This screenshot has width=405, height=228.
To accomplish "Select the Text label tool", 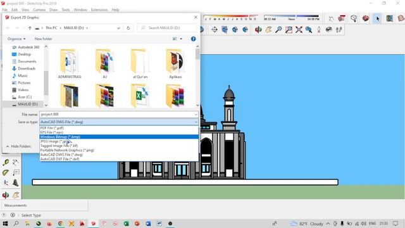I will [15, 172].
